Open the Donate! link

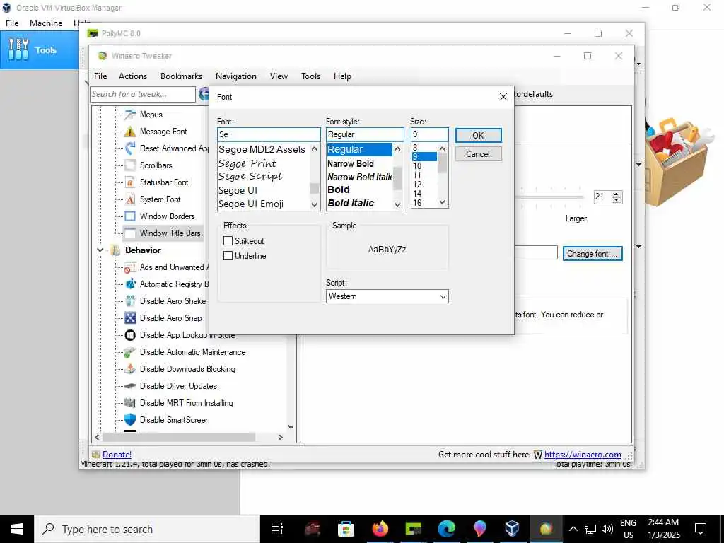point(117,455)
